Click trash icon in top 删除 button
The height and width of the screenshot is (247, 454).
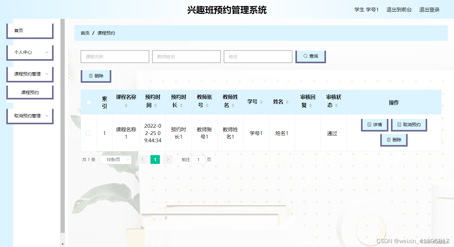click(91, 76)
